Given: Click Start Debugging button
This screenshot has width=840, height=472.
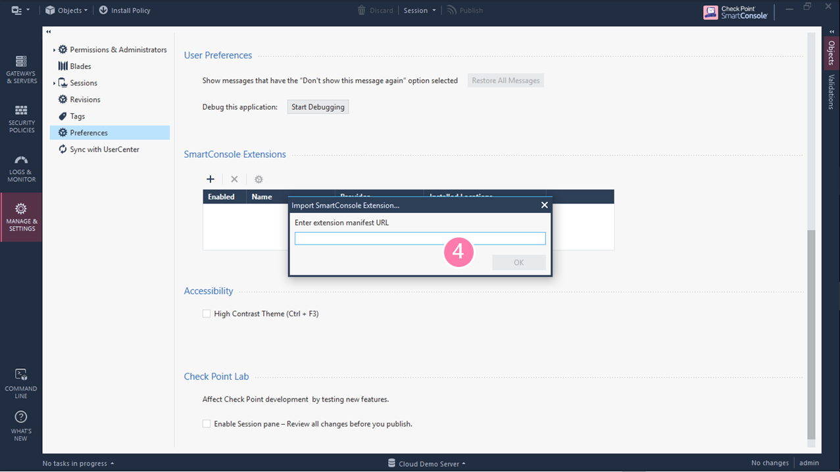Looking at the screenshot, I should click(318, 107).
